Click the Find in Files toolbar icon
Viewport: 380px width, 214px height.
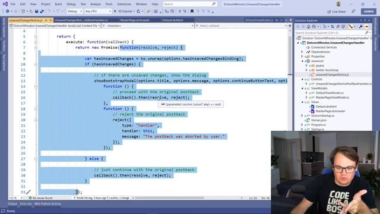(x=148, y=11)
